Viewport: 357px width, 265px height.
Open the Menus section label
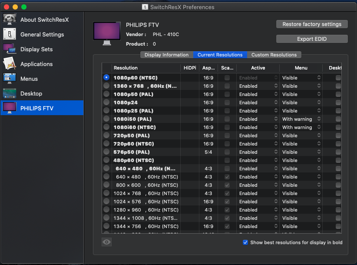[x=29, y=79]
